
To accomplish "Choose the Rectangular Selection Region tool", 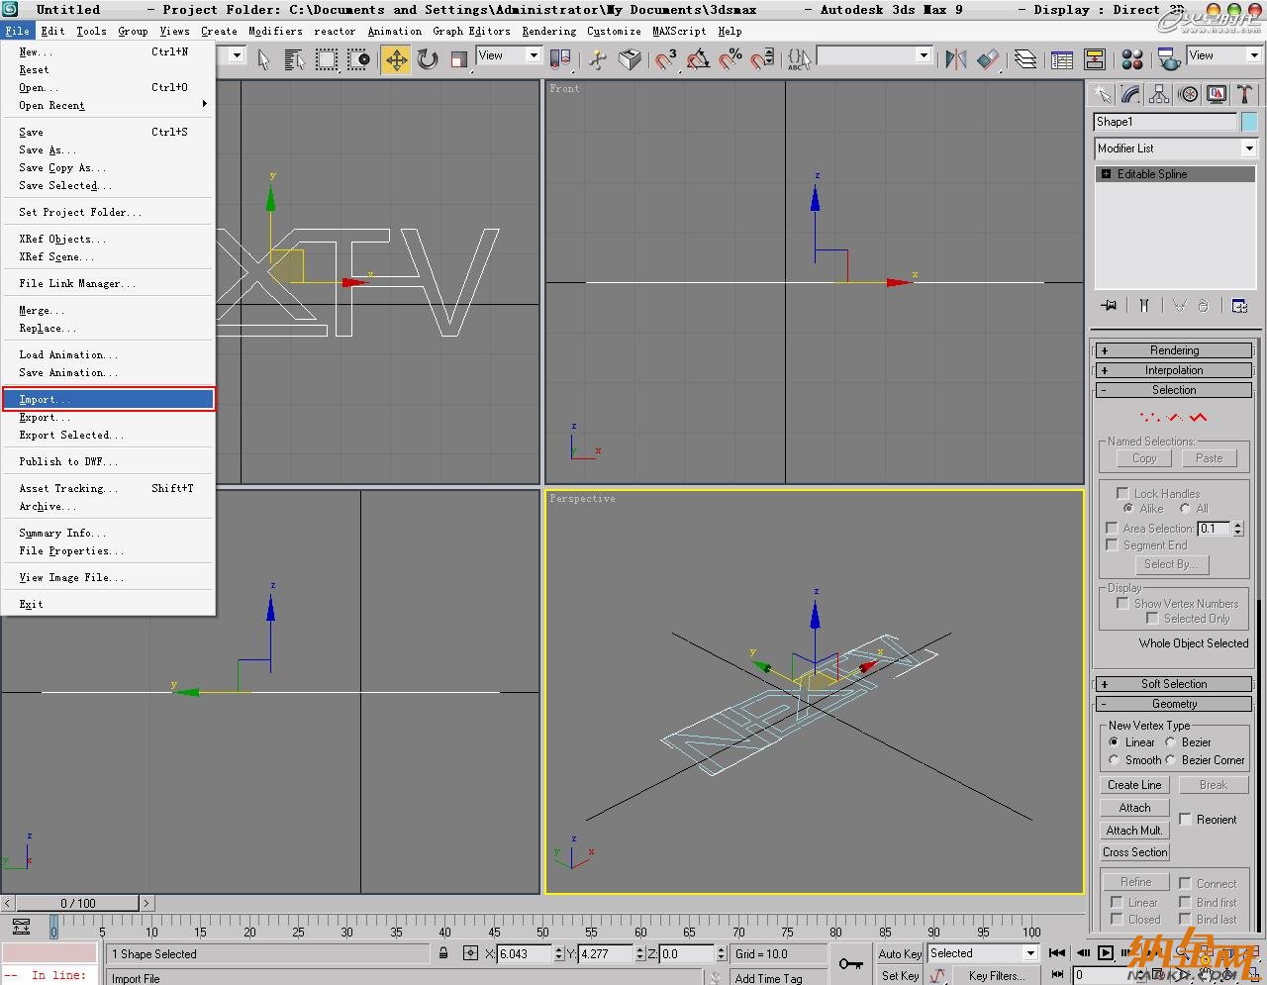I will [327, 59].
